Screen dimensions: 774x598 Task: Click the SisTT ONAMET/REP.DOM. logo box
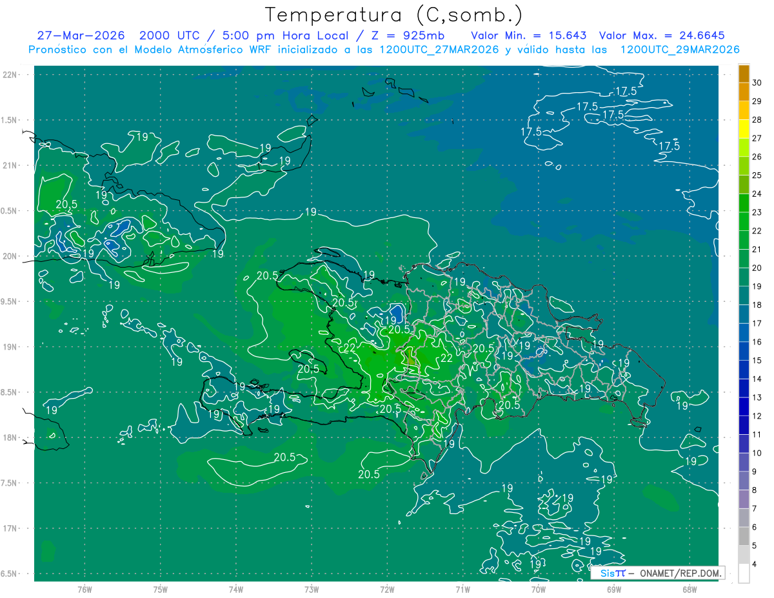click(x=658, y=573)
